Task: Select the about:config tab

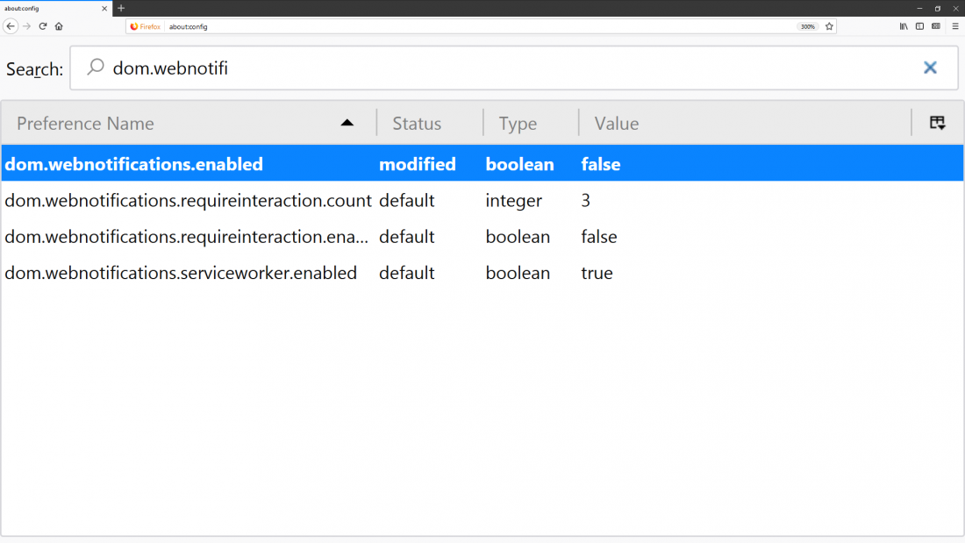Action: pos(48,8)
